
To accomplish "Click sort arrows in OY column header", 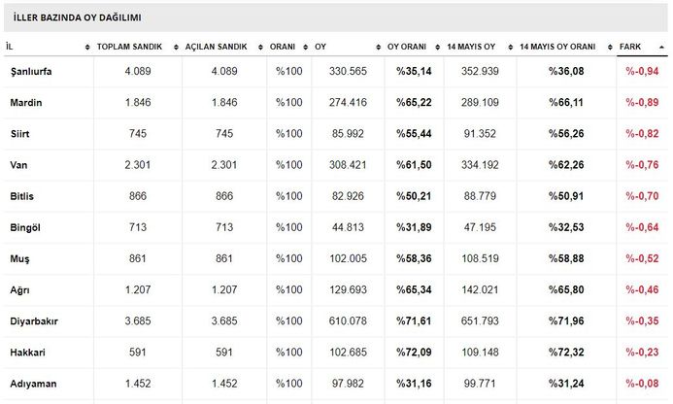I will 379,47.
